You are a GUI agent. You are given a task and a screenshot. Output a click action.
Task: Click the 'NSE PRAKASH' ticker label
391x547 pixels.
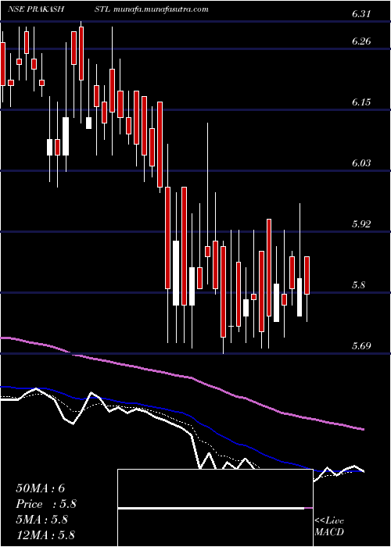pos(35,9)
